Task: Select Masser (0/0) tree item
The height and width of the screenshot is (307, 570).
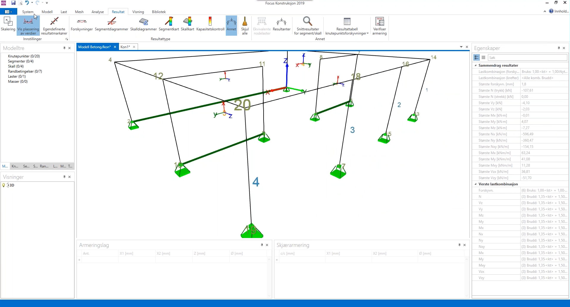Action: [18, 82]
